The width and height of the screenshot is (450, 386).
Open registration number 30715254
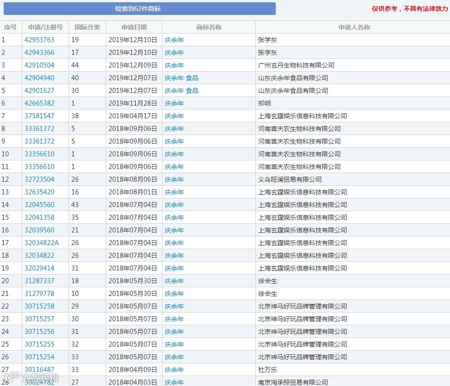coord(39,357)
